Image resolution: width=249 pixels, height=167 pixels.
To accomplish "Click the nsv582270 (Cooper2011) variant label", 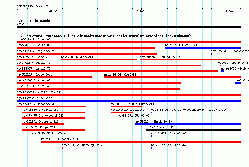I will click(x=35, y=80).
